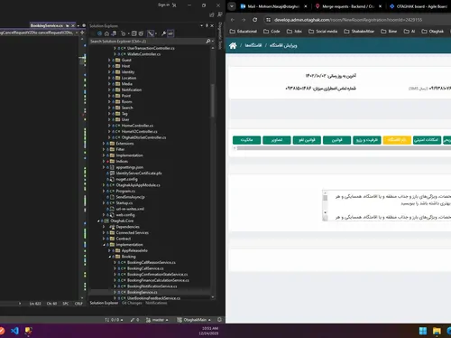Screen dimensions: 451x338
Task: Collapse the Booking folder
Action: [109, 257]
